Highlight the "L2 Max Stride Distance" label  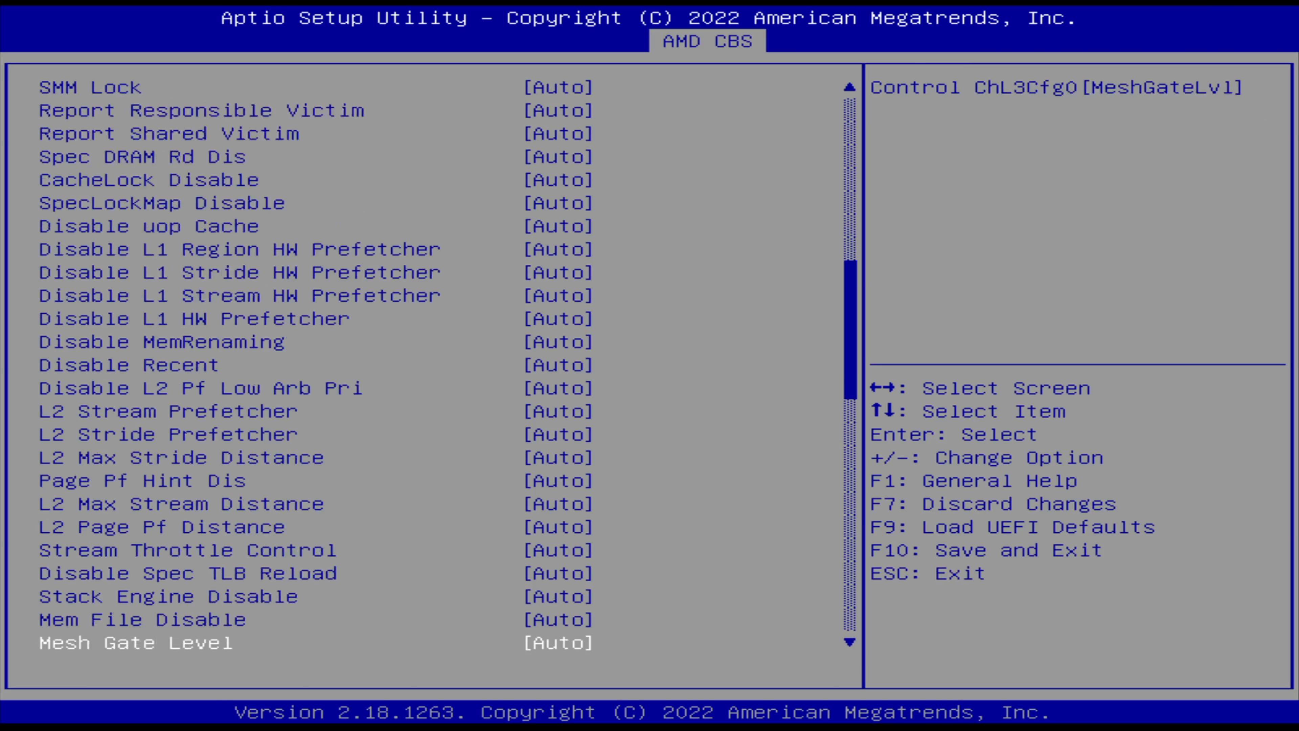pos(182,458)
